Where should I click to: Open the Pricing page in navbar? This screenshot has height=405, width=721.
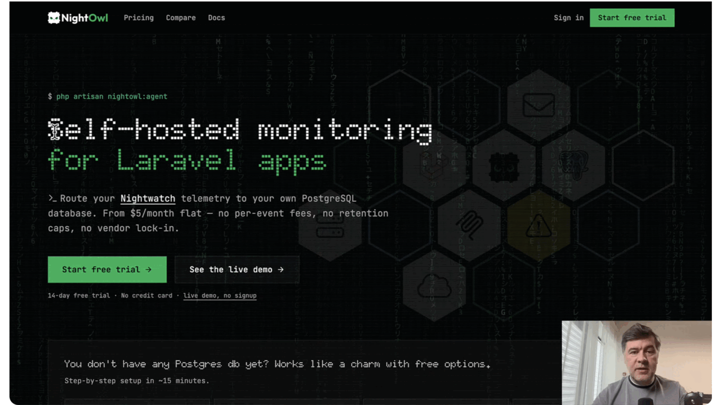[139, 18]
